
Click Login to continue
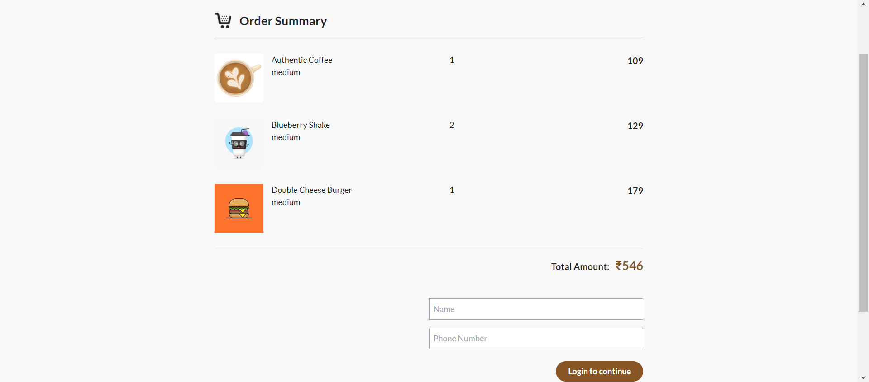[599, 371]
